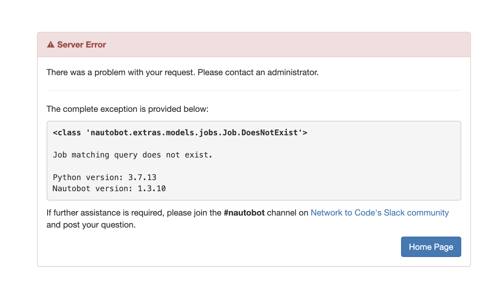Click the pink error header banner
The width and height of the screenshot is (501, 294).
pos(271,44)
